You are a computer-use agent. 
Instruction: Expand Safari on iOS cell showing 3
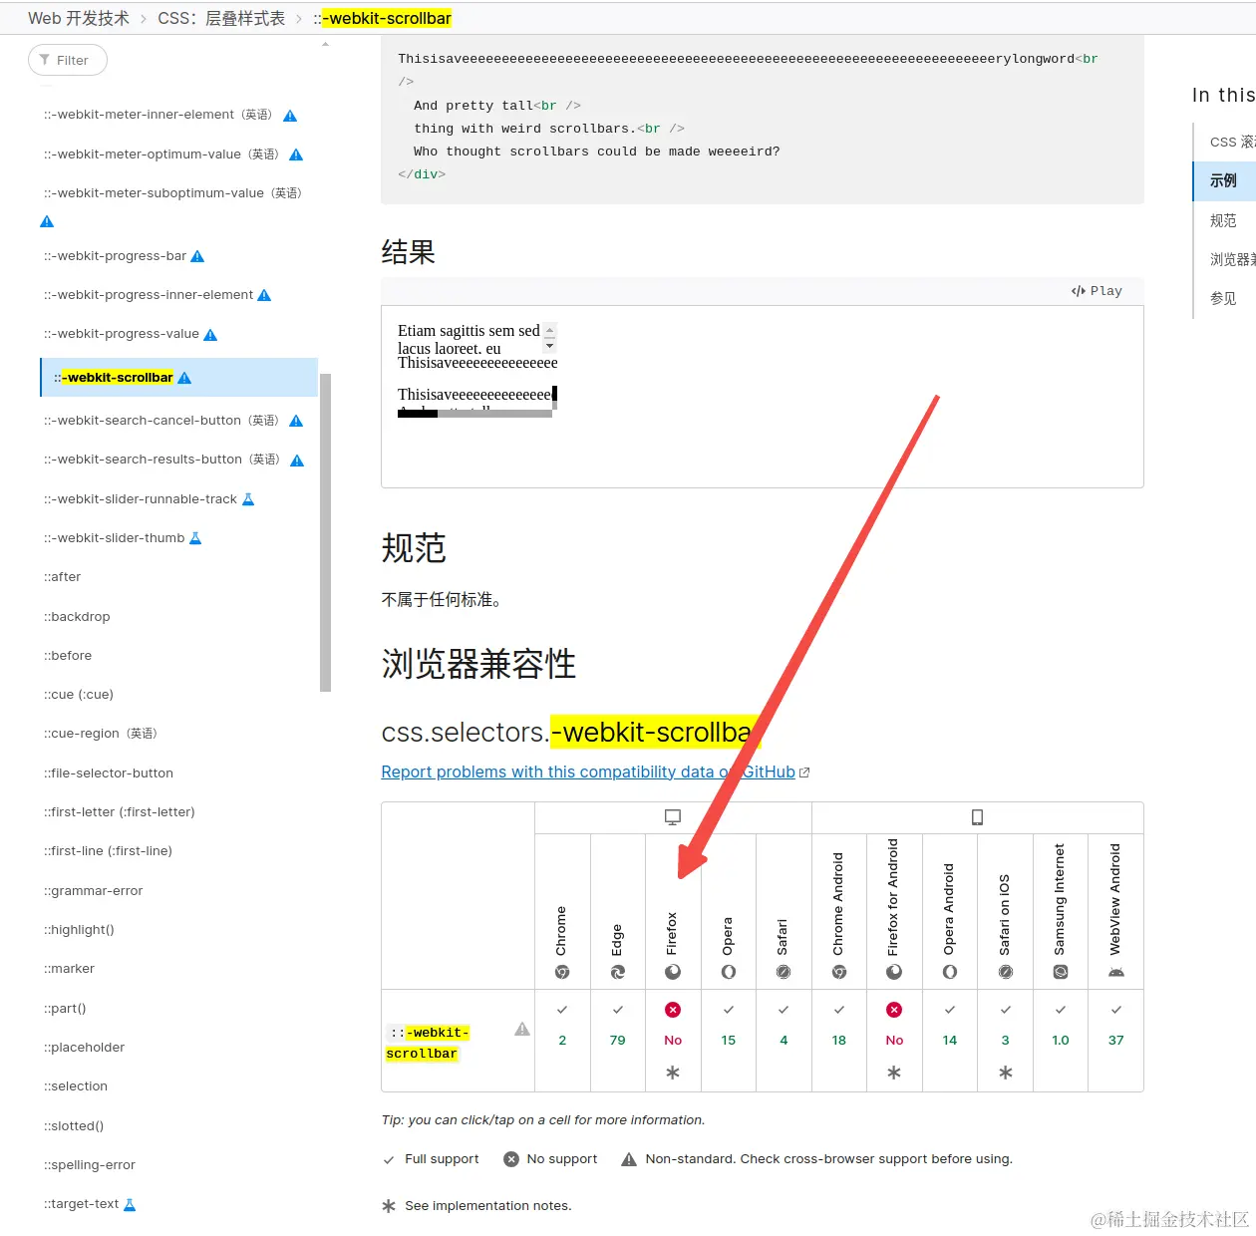(x=1006, y=1041)
